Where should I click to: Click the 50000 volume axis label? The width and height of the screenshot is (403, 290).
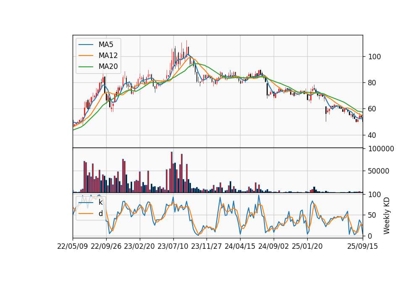379,171
